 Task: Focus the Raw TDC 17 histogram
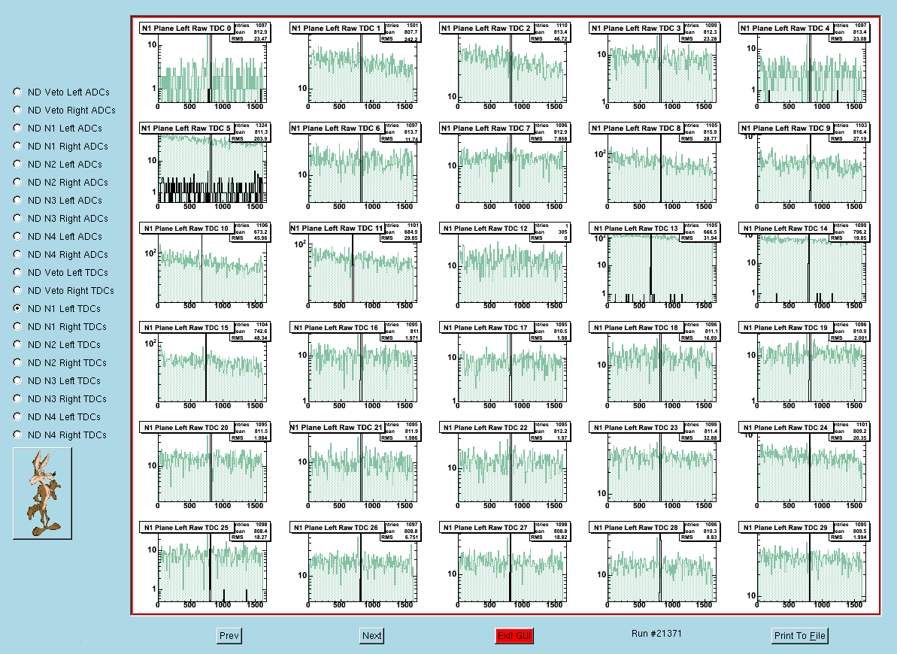click(504, 365)
